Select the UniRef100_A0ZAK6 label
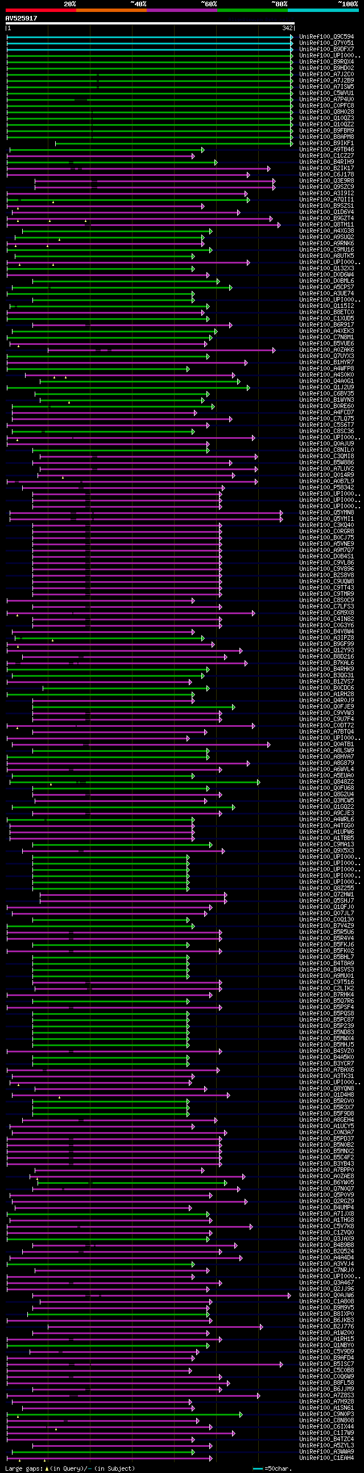 click(x=326, y=351)
